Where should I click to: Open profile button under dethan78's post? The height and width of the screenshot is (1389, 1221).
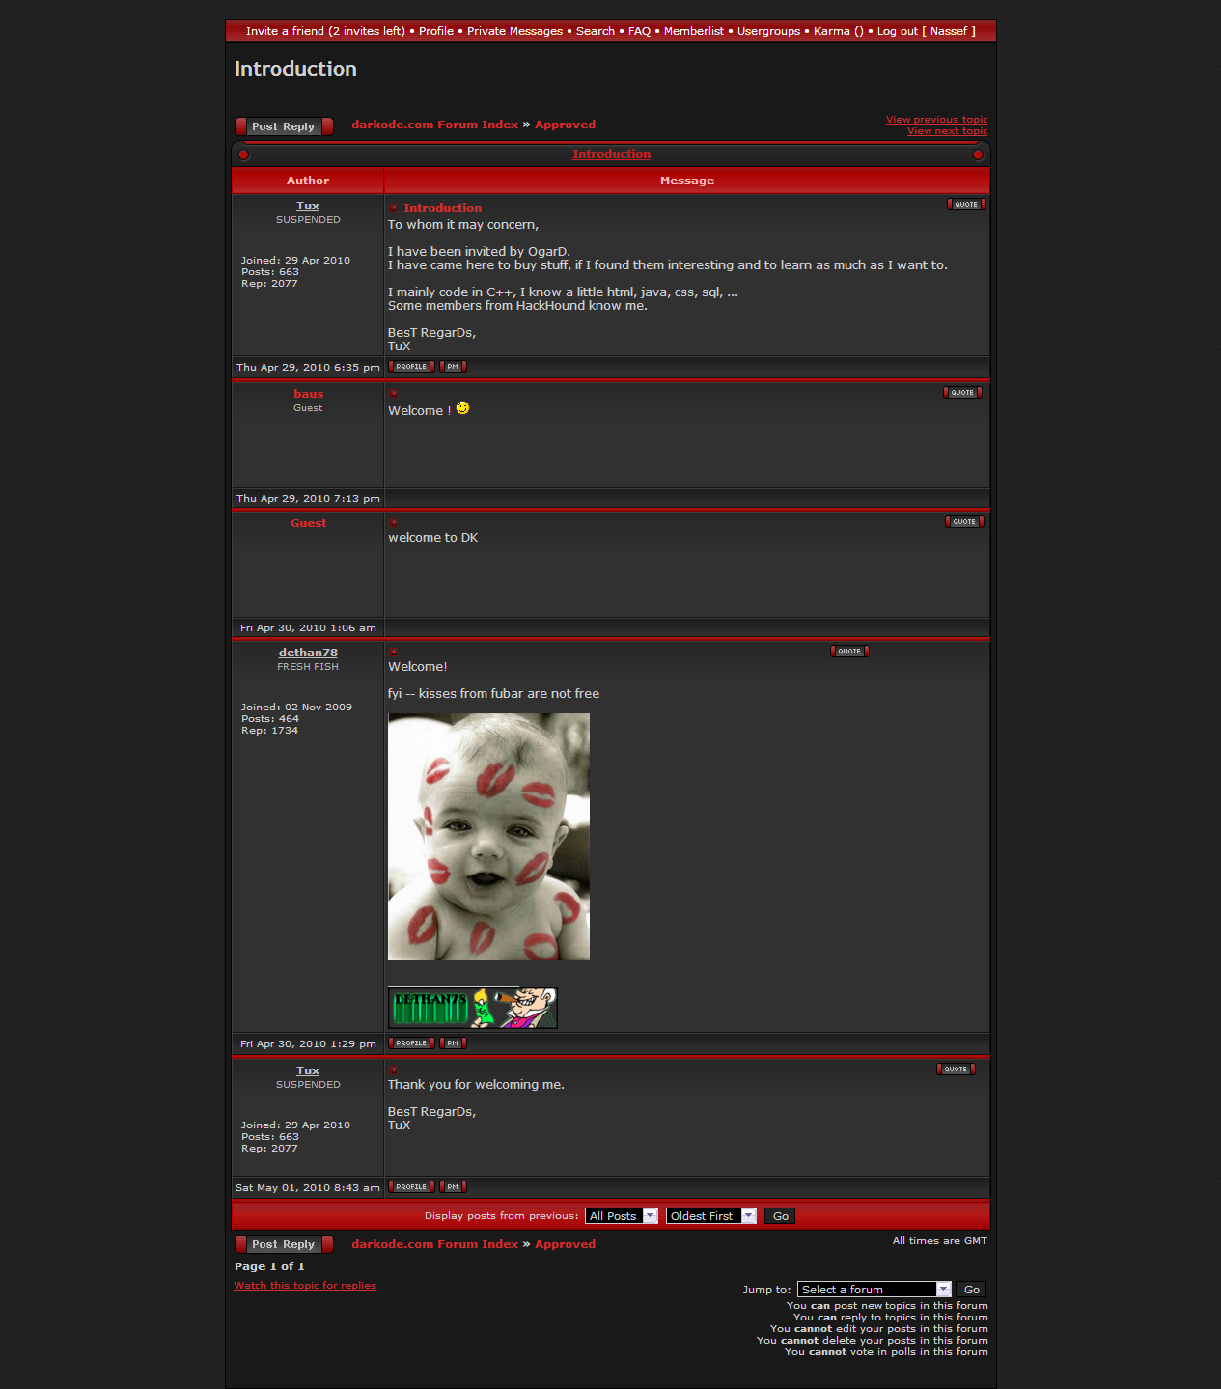411,1043
